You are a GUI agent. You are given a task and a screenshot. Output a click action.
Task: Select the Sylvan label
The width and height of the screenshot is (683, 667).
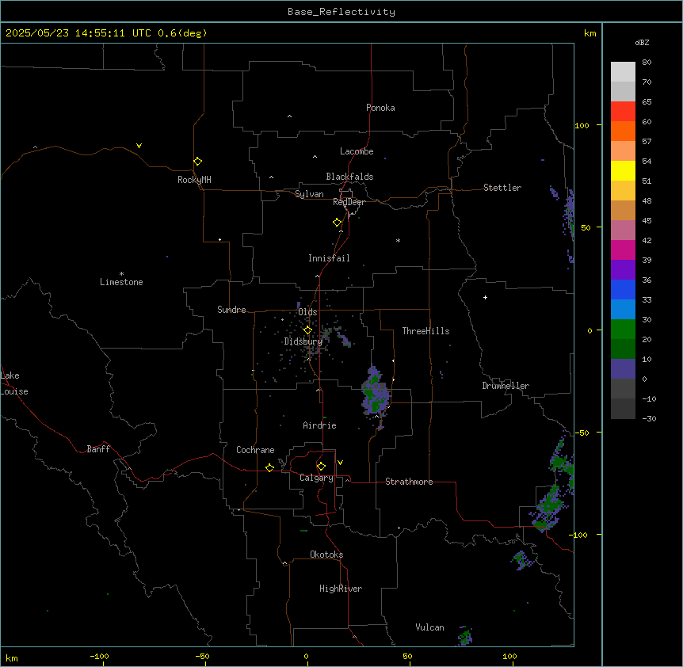309,194
